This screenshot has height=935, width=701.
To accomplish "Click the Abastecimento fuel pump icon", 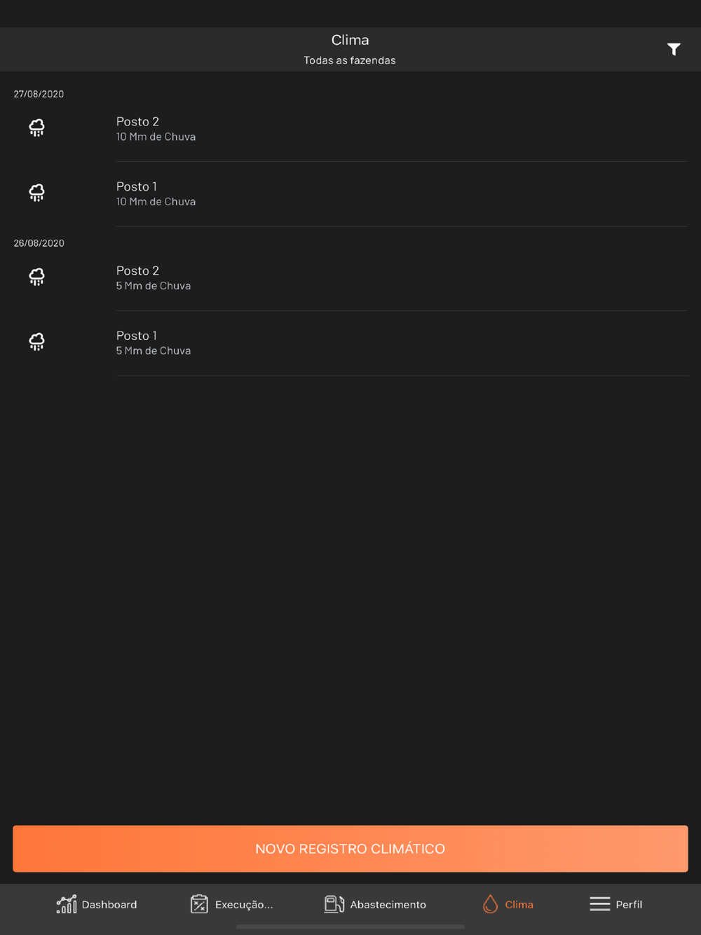I will (x=334, y=904).
